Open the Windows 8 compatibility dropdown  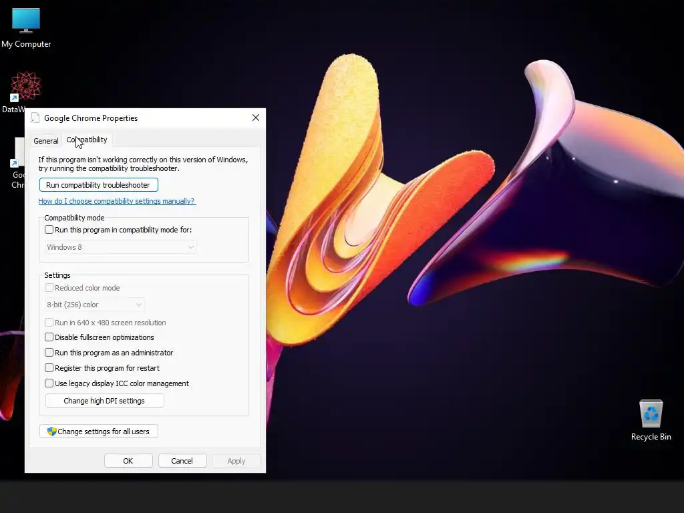[121, 247]
